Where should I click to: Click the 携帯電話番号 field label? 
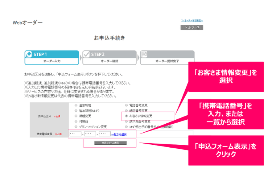pos(44,134)
